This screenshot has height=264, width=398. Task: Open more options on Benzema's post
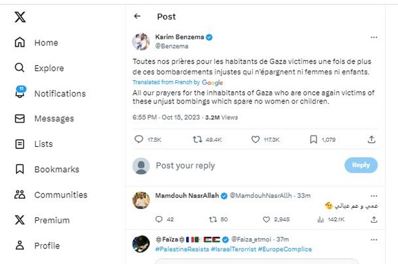pyautogui.click(x=372, y=38)
